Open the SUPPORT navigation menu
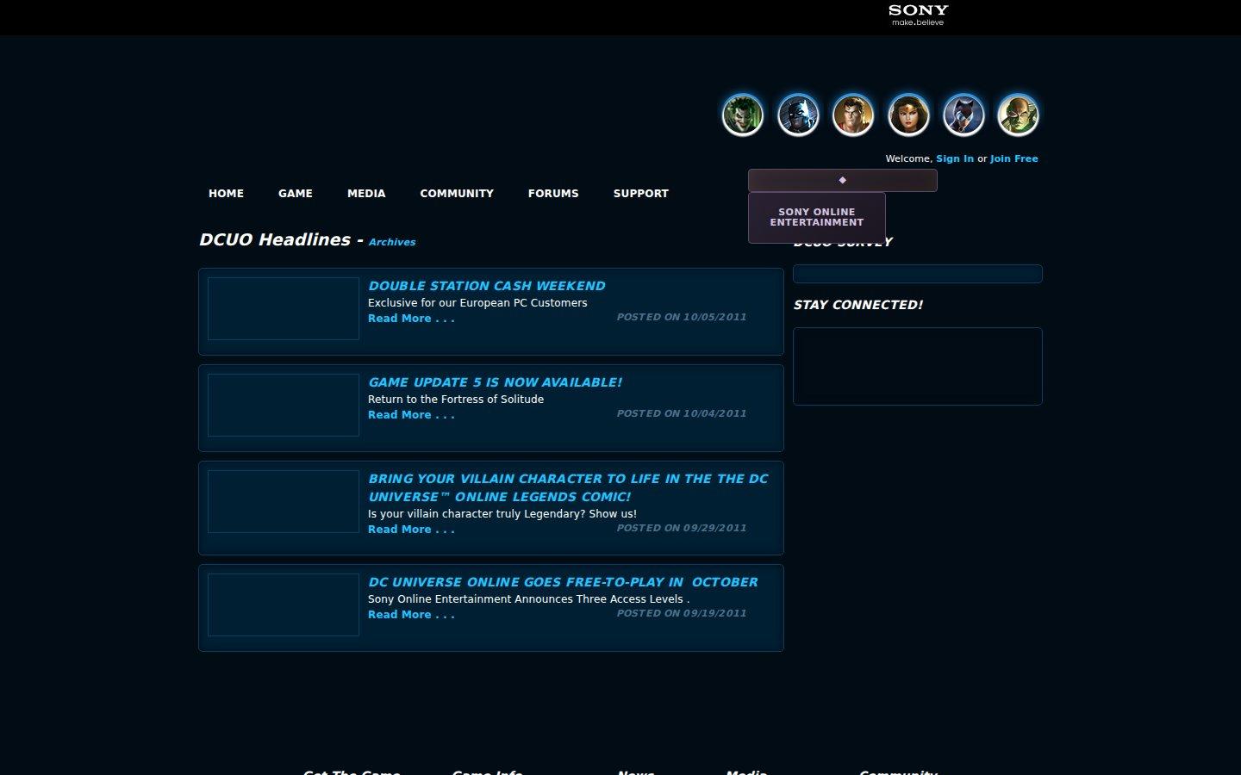 (641, 194)
